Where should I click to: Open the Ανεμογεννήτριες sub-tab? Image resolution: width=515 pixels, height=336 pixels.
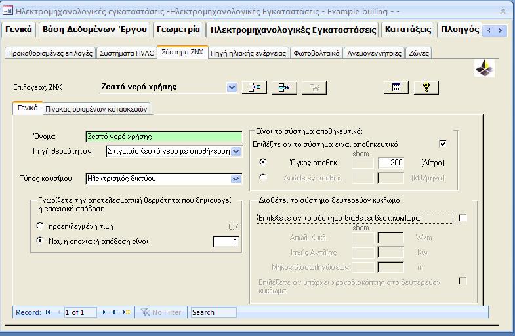click(375, 53)
